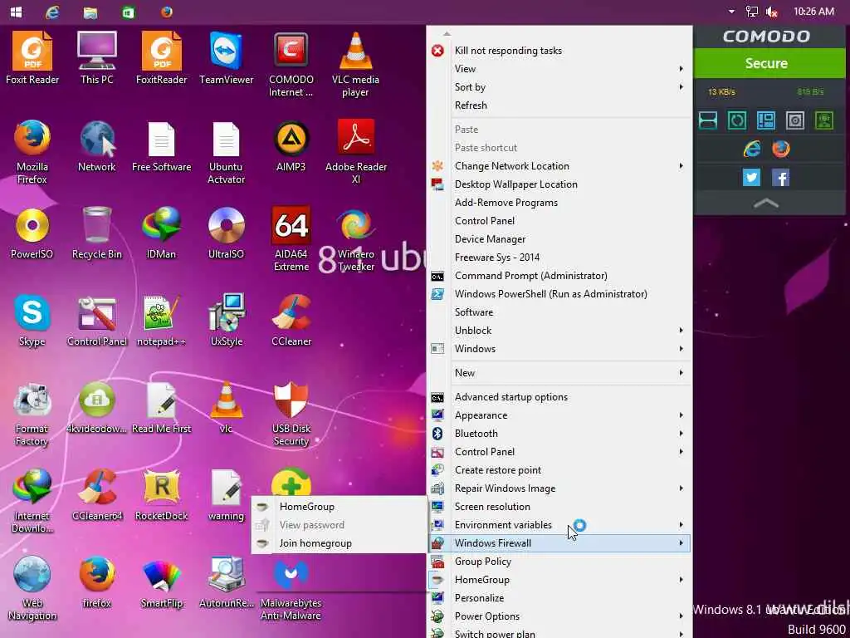Select the SmartFlip desktop icon
The image size is (850, 638).
[162, 582]
